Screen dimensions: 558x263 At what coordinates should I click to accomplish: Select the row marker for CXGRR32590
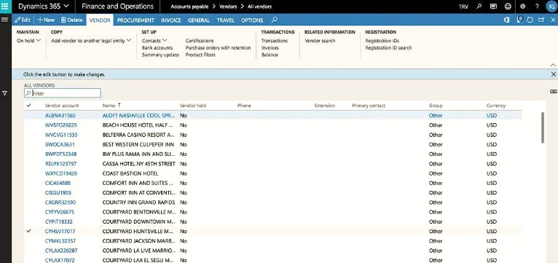[29, 202]
